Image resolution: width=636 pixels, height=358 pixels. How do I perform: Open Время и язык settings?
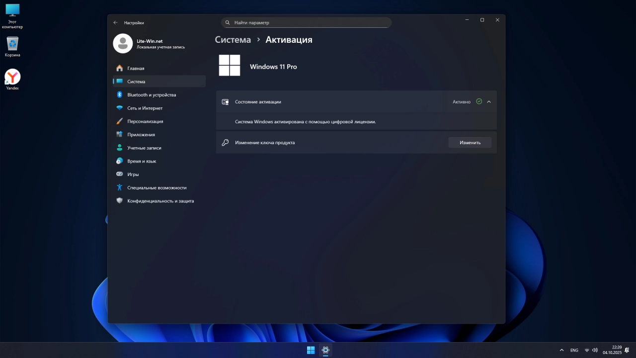(x=159, y=161)
